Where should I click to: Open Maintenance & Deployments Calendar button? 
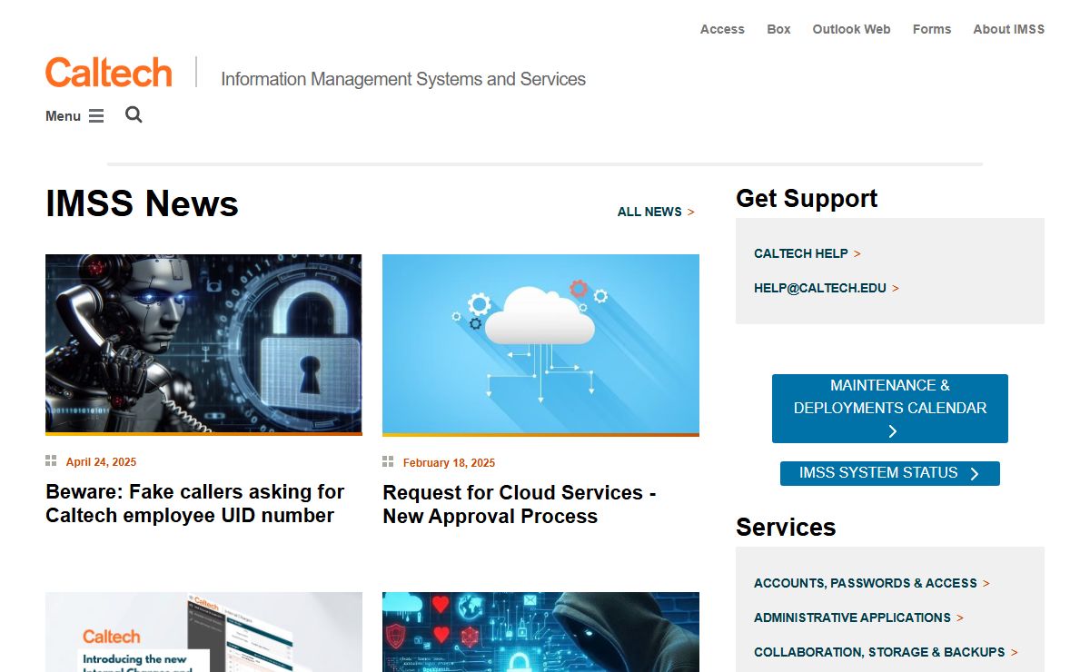[889, 409]
